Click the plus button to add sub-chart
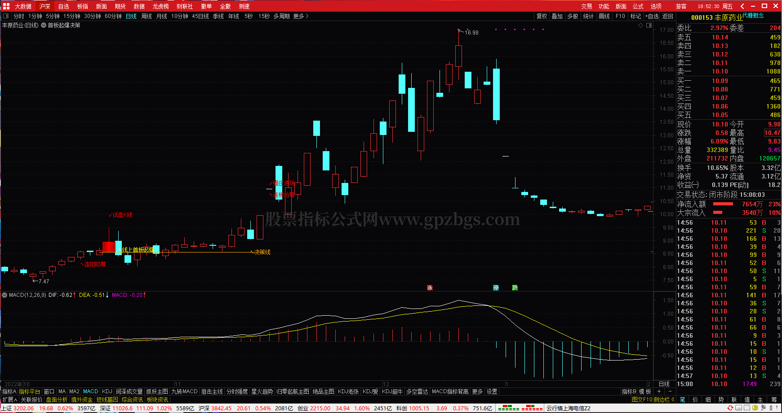The height and width of the screenshot is (413, 782). click(659, 391)
